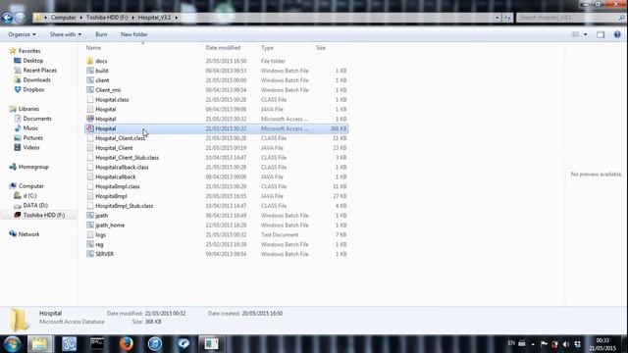Select Toshiba HDD (F:) in navigation pane

(x=43, y=215)
